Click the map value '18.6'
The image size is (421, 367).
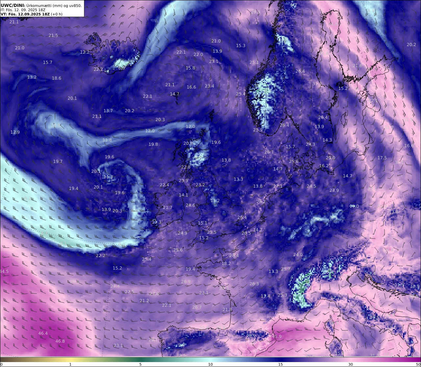click(57, 78)
